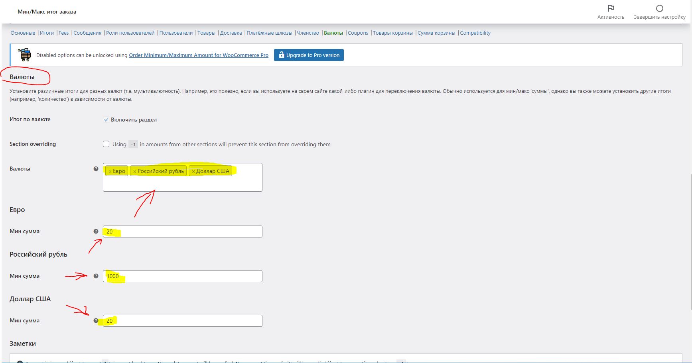Click Upgrade to Pro version button
Screen dimensions: 692x363
click(309, 55)
